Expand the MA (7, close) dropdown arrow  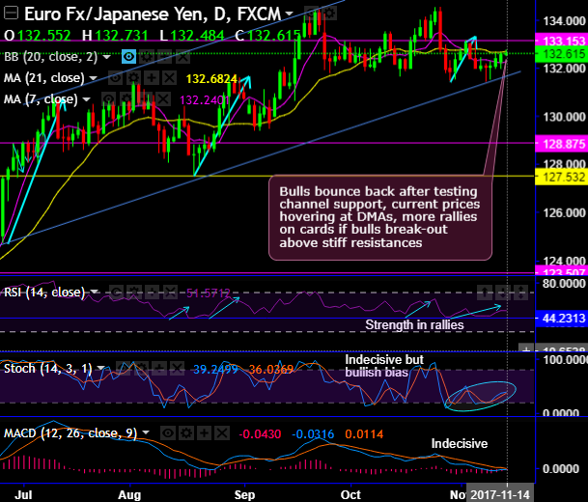[x=87, y=99]
